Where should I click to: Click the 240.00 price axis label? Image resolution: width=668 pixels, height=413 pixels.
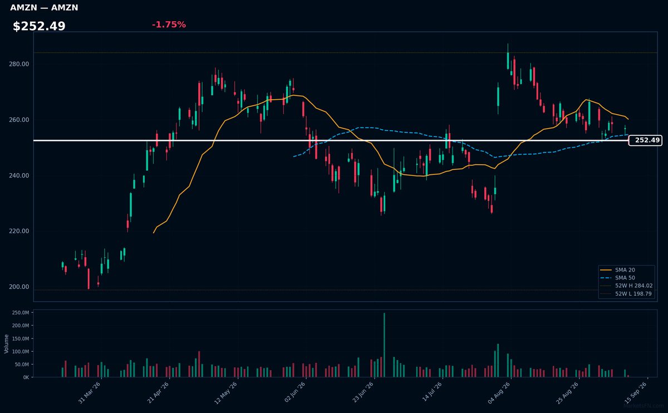coord(19,176)
